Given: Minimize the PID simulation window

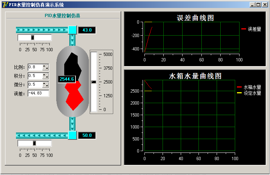Looking at the screenshot, I should point(253,5).
